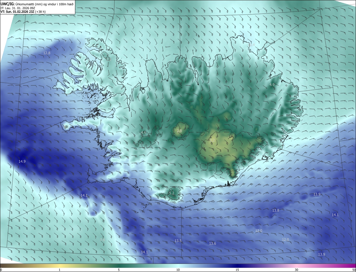Click the colorbar tick label "50"
Viewport: 356px width, 272px height.
[x=354, y=270]
